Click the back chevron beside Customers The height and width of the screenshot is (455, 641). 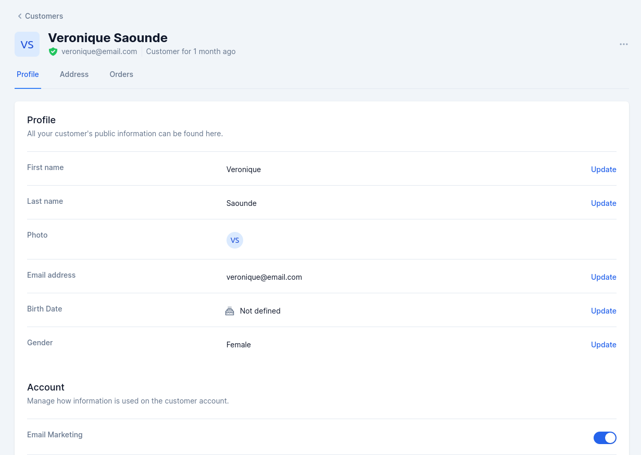tap(19, 16)
